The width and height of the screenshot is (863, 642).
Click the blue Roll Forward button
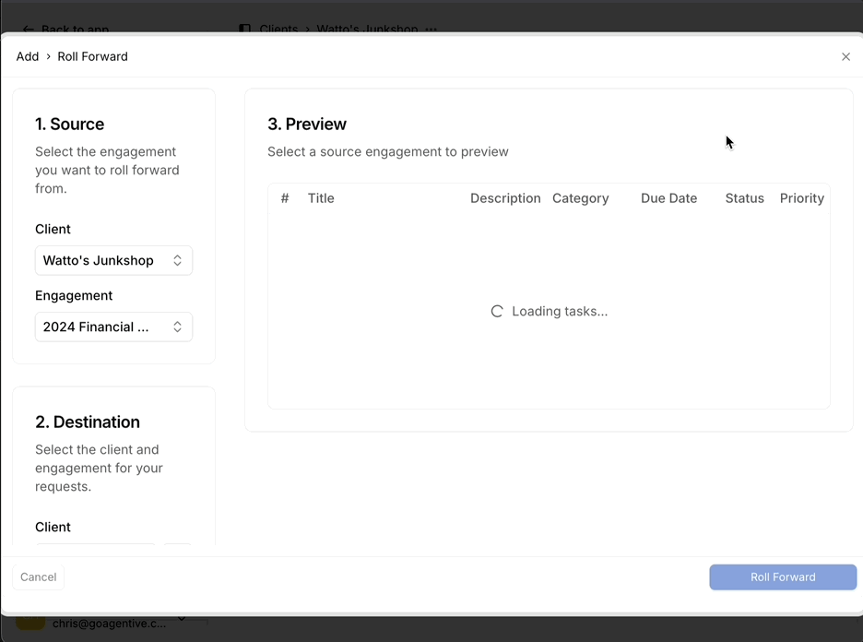[782, 577]
